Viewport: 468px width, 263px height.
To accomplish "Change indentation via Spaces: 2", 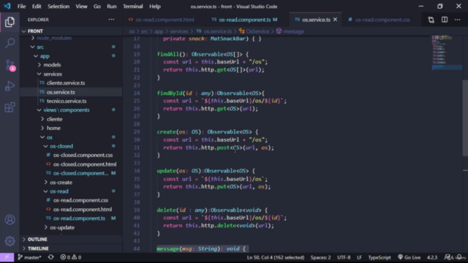I will pyautogui.click(x=320, y=257).
